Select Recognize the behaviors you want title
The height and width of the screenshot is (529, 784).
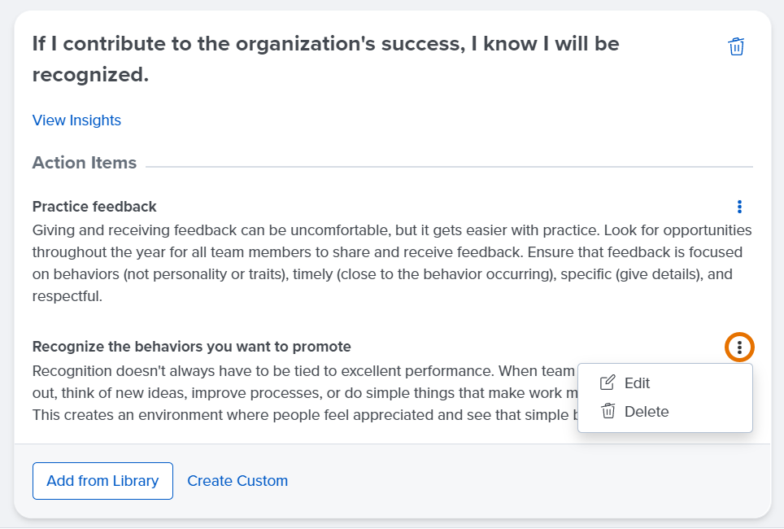tap(191, 347)
